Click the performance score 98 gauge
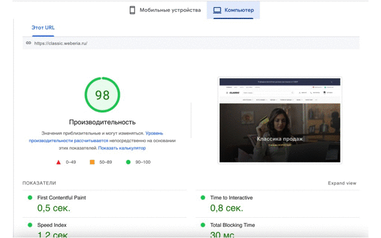This screenshot has height=238, width=381. point(102,95)
